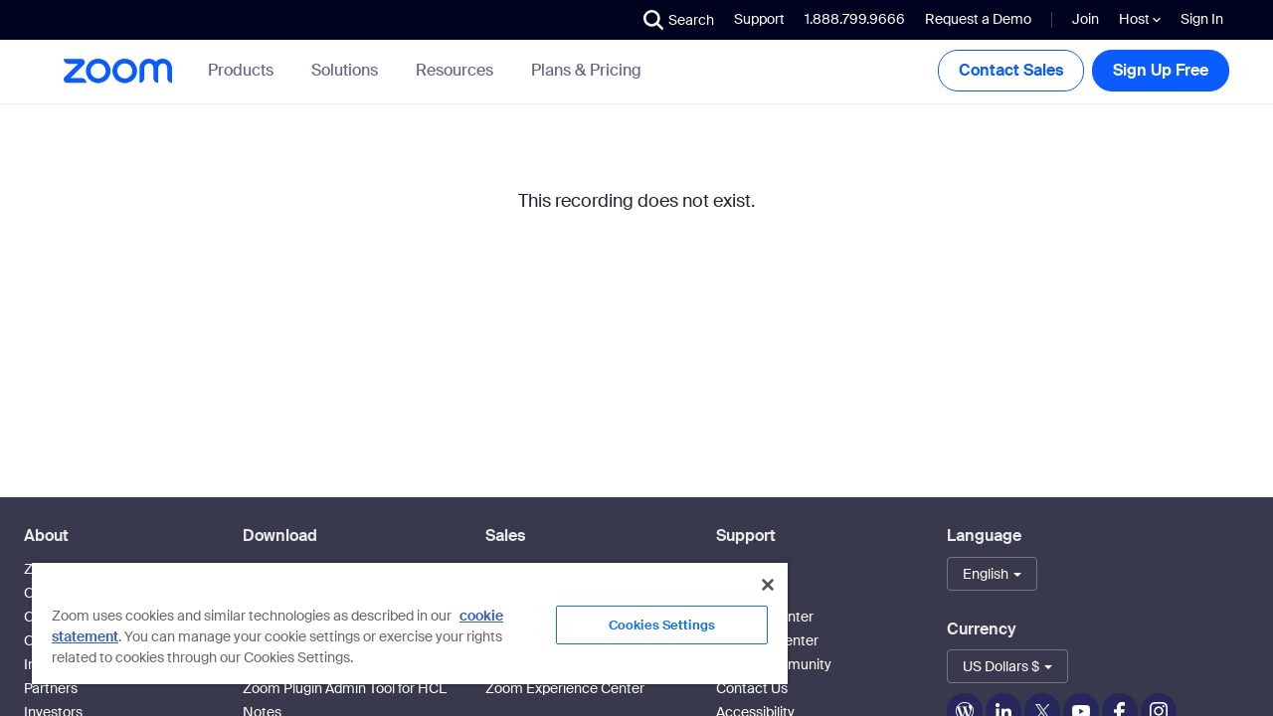
Task: Open the US Dollars currency dropdown
Action: point(1006,666)
